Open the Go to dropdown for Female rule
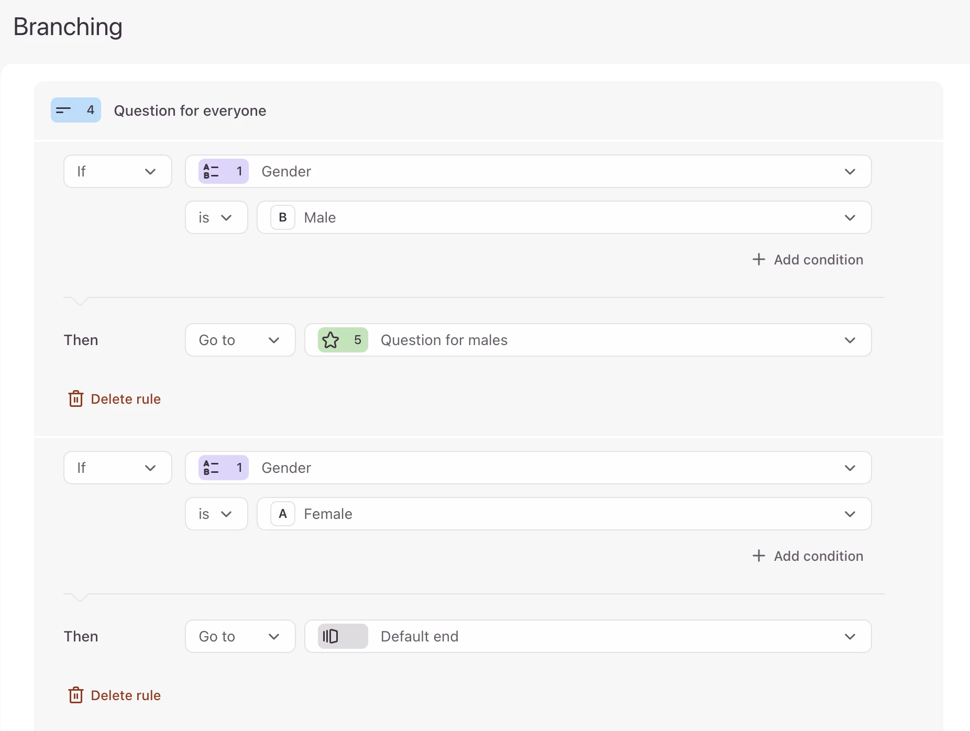 click(240, 636)
